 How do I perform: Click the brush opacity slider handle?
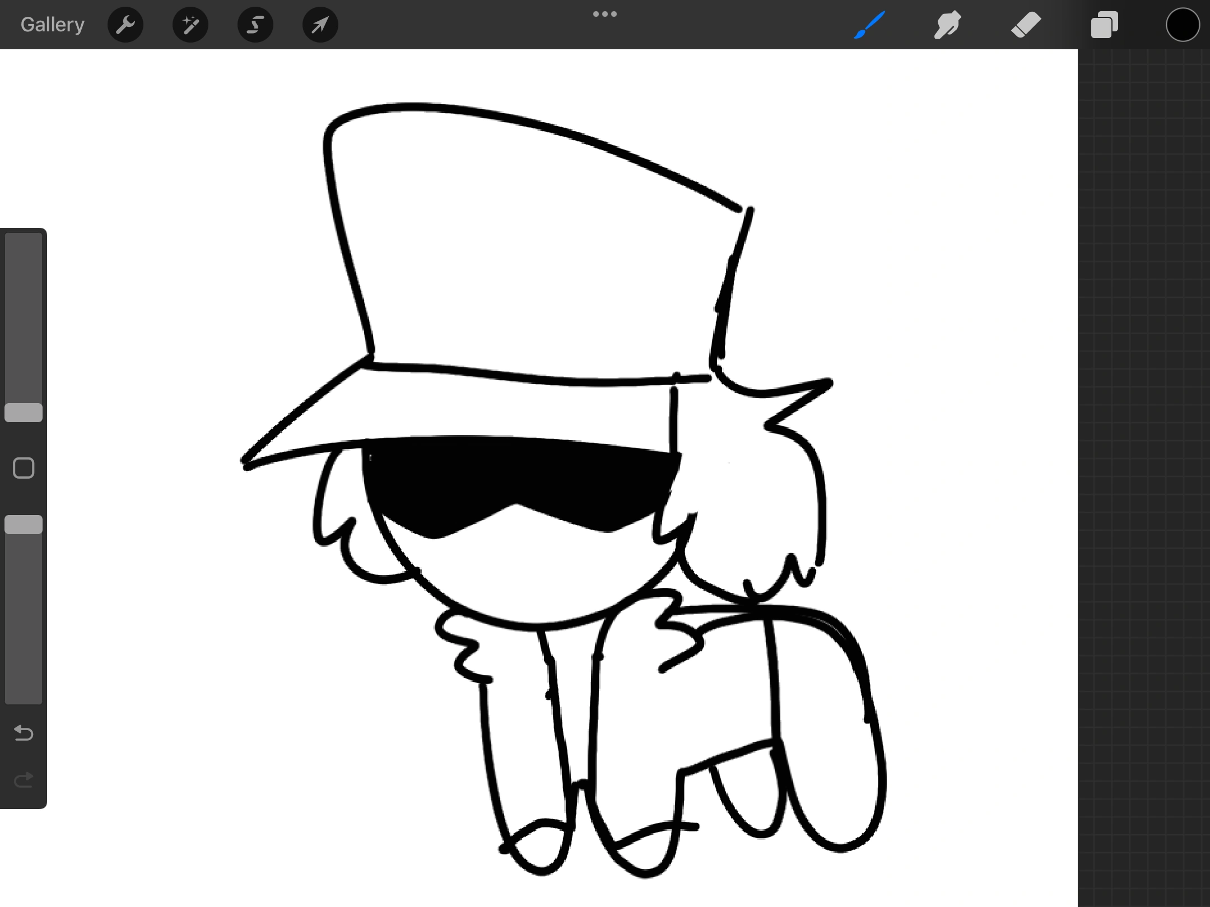24,525
